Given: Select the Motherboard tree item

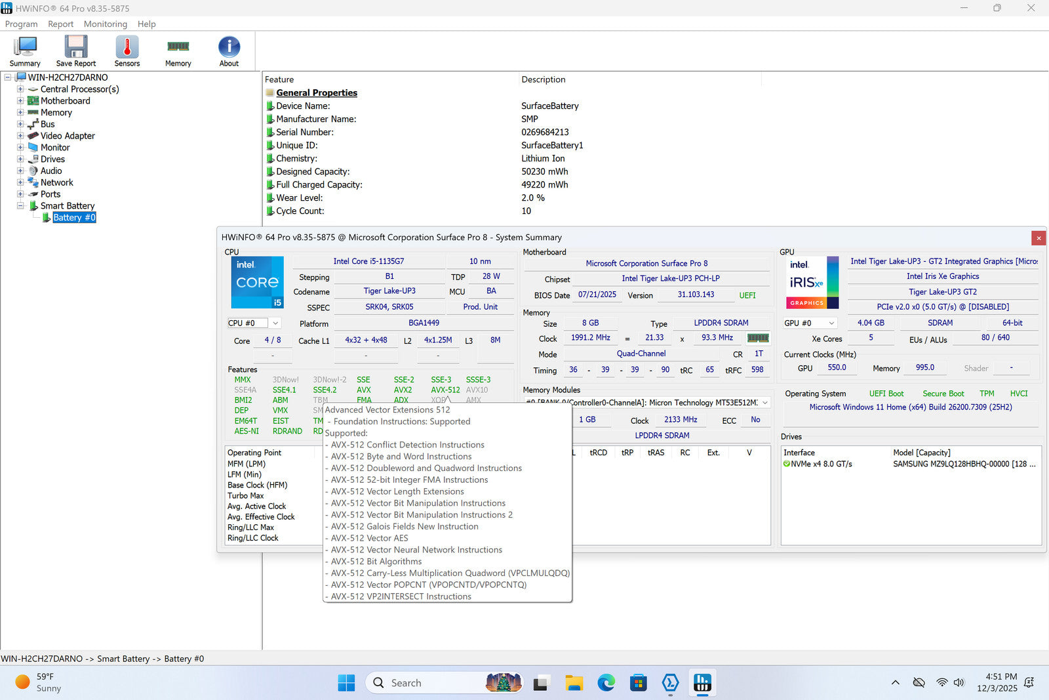Looking at the screenshot, I should tap(65, 101).
